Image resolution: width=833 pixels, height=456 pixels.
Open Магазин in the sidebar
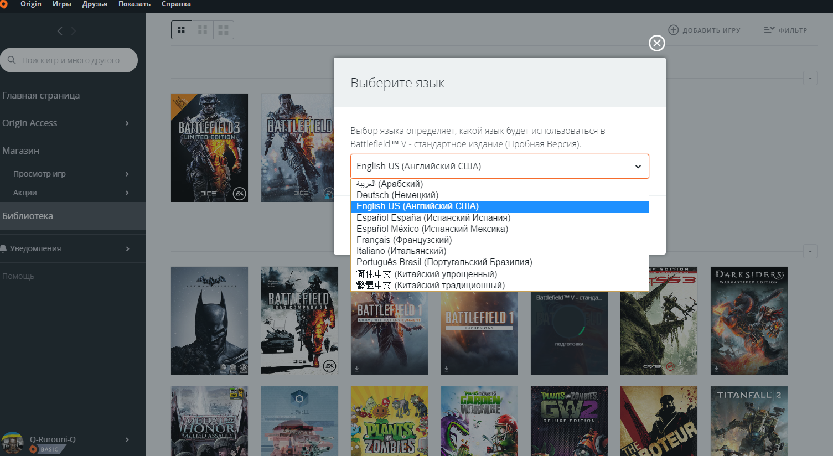tap(20, 151)
